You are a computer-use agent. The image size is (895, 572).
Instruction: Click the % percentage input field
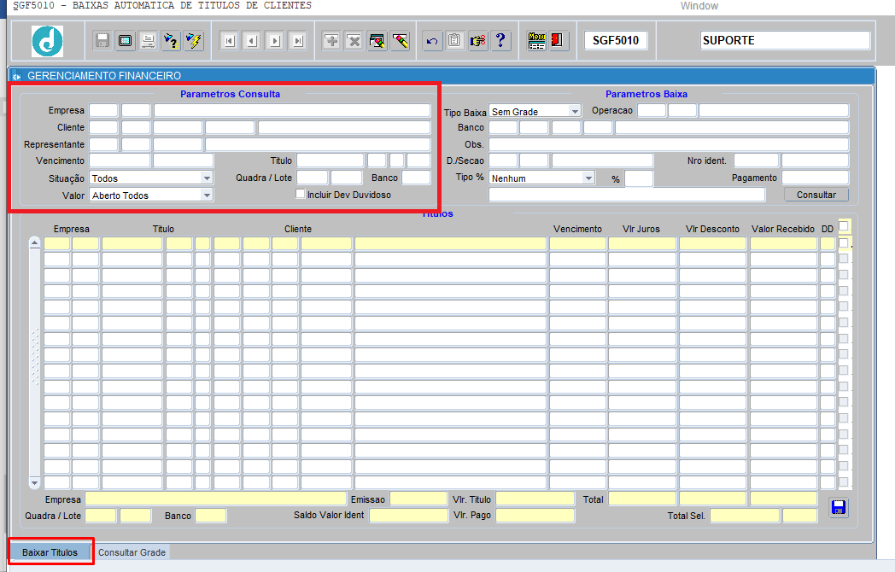click(639, 178)
